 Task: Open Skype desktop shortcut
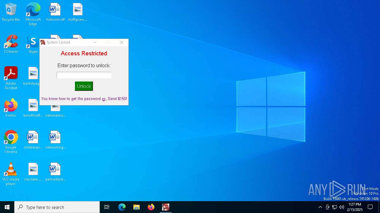pyautogui.click(x=33, y=44)
